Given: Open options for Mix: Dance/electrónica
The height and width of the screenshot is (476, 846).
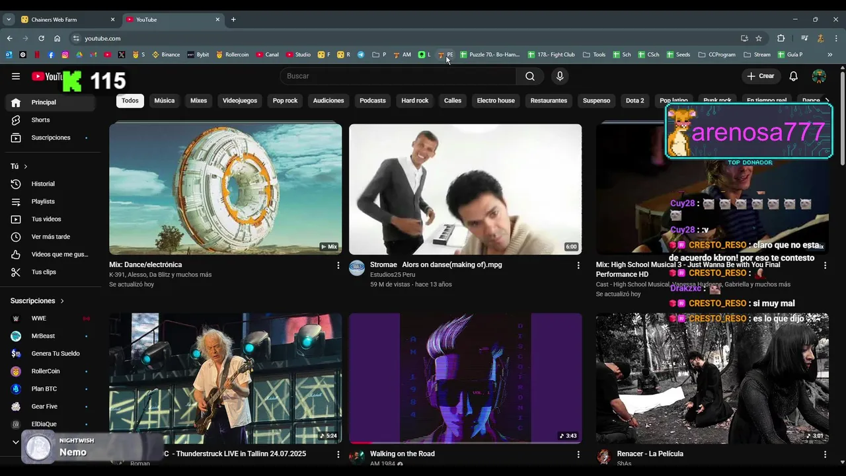Looking at the screenshot, I should click(338, 265).
